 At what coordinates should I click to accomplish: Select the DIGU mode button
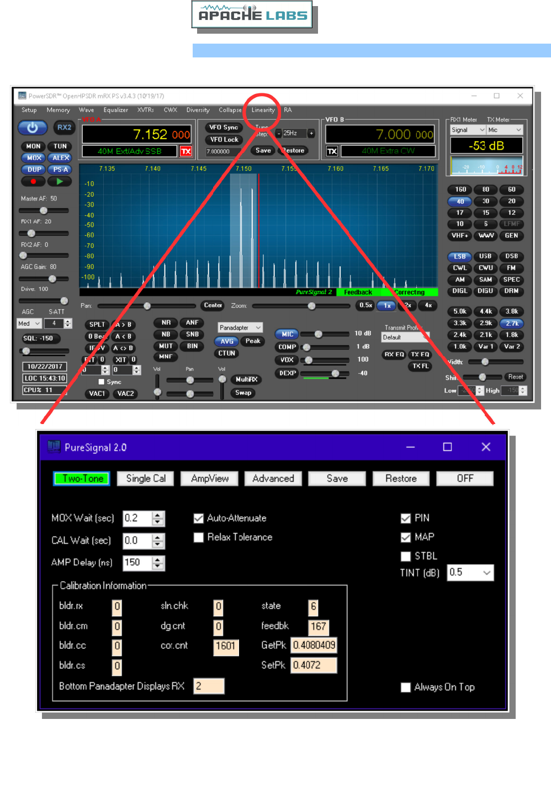point(485,291)
